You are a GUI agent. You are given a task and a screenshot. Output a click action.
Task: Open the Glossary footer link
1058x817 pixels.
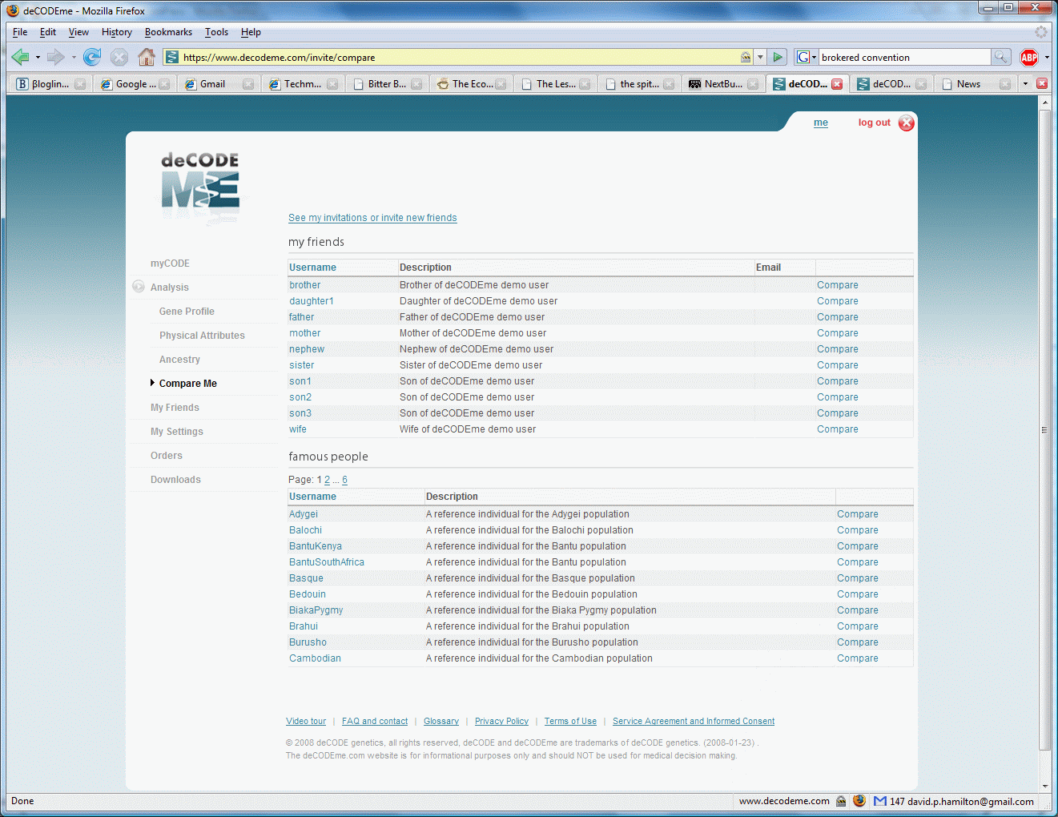tap(441, 721)
